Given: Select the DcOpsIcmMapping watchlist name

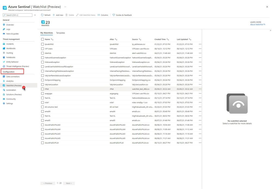Looking at the screenshot, I should (53, 80).
